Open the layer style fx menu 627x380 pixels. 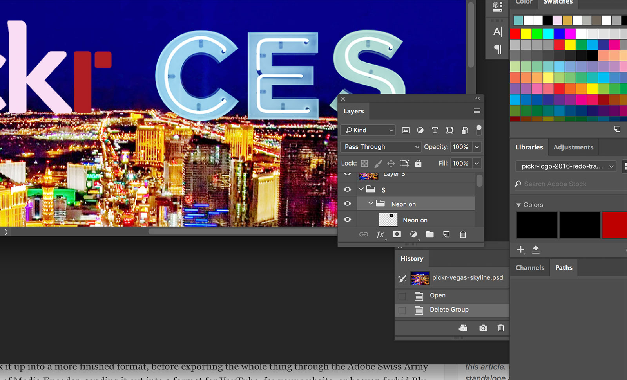380,234
